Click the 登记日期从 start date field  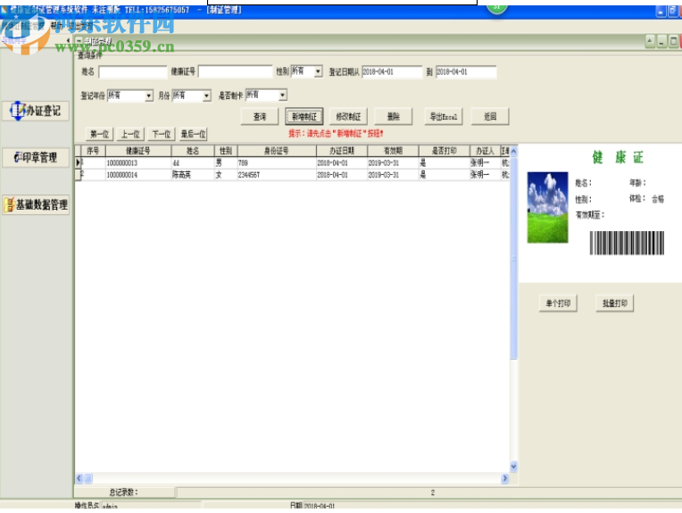(392, 71)
